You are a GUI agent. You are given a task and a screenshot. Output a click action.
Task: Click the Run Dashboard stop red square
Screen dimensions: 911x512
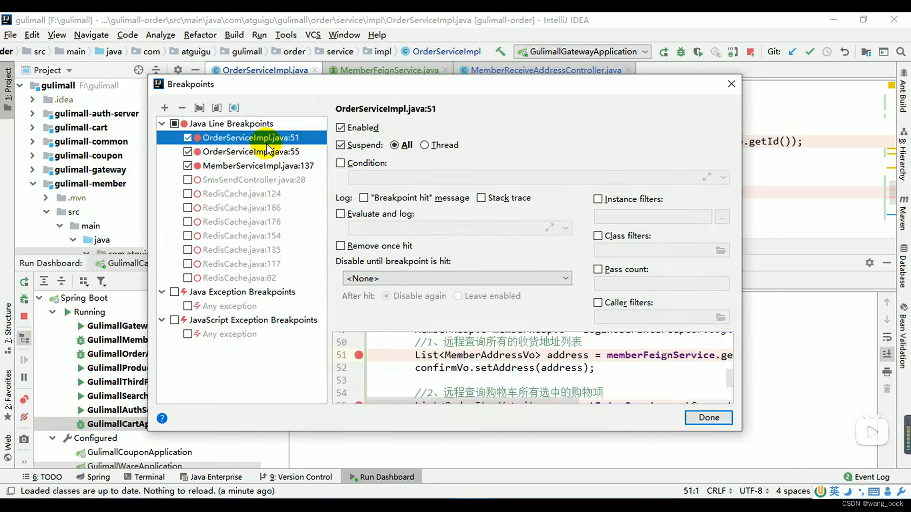[x=24, y=316]
